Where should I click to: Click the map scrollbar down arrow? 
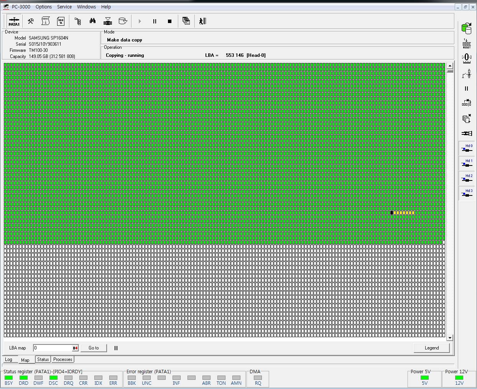tap(450, 338)
